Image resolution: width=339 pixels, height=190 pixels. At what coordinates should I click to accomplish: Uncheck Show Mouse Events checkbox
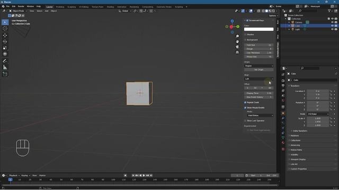[x=245, y=108]
